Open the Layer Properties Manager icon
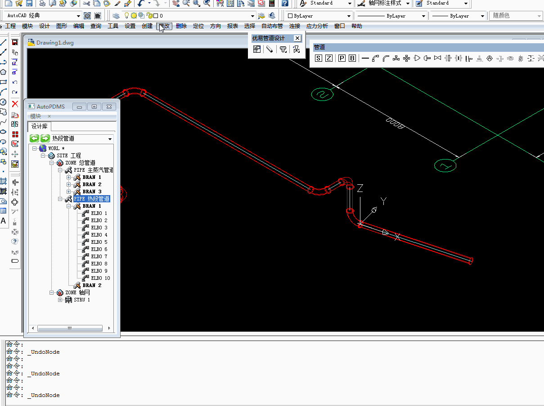Viewport: 544px width, 406px height. pos(116,16)
